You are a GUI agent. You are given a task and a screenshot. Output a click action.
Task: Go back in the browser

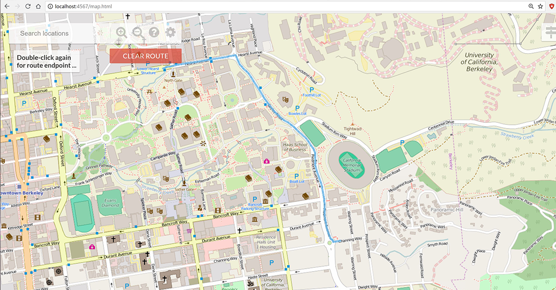[x=7, y=6]
